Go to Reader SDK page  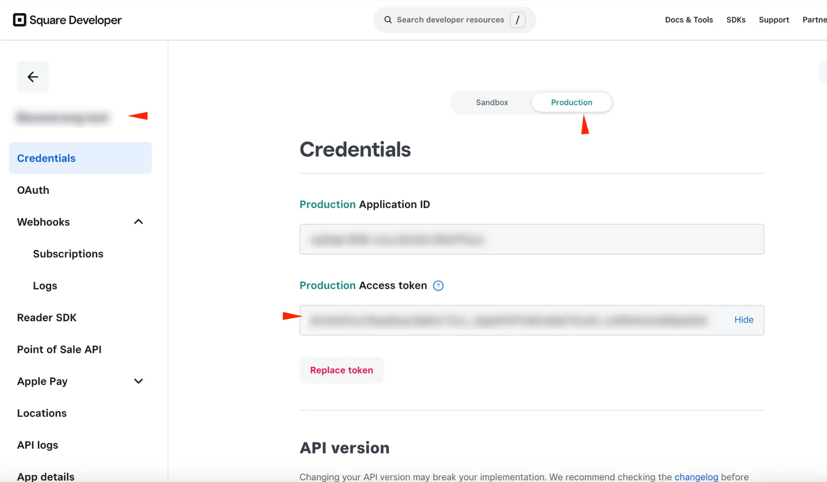47,318
